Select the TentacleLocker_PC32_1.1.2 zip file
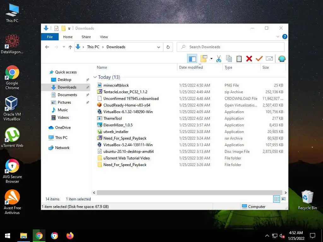323x242 pixels. click(125, 92)
